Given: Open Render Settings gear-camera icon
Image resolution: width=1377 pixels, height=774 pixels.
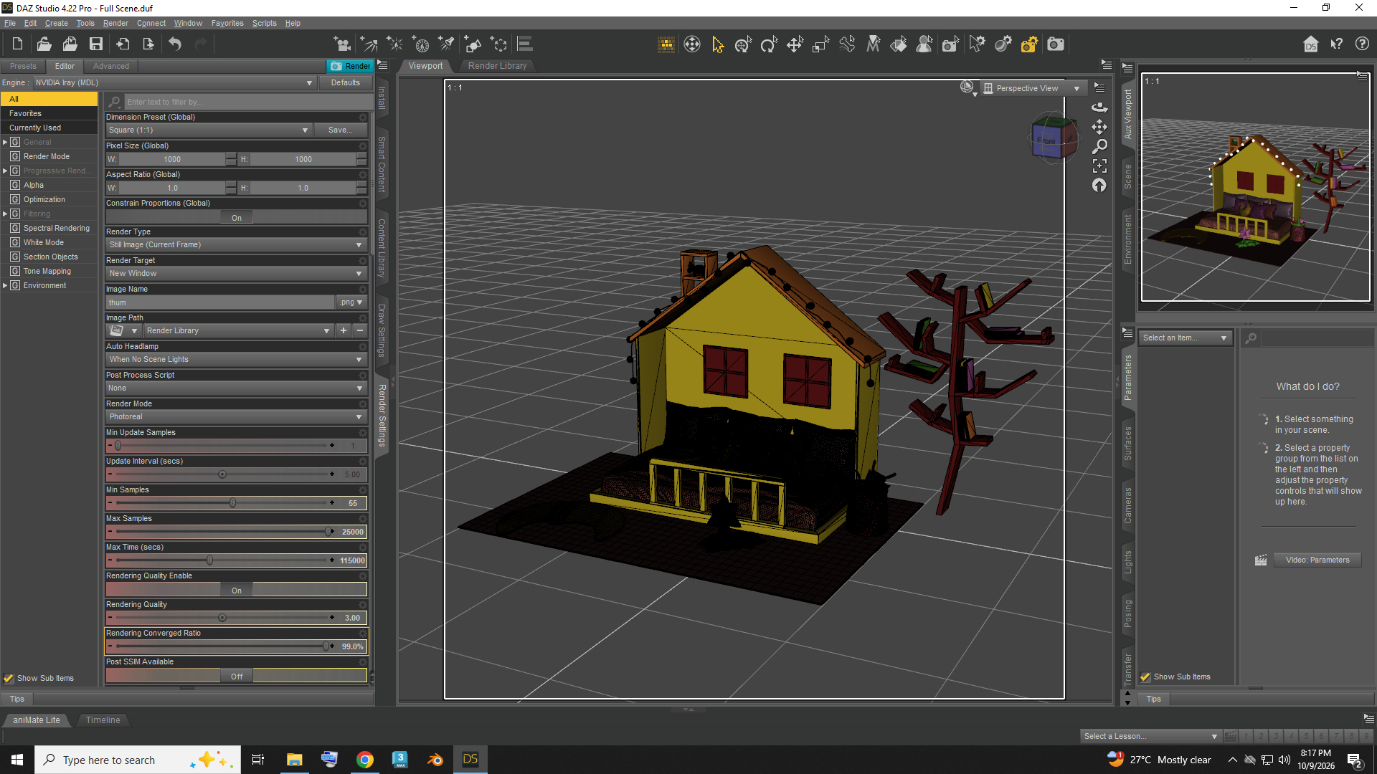Looking at the screenshot, I should 1029,44.
